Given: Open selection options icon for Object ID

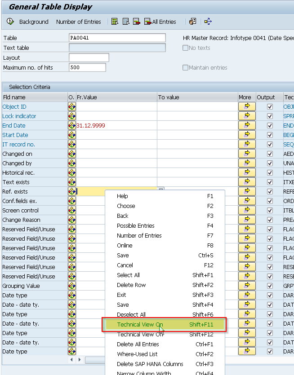Looking at the screenshot, I should (x=72, y=107).
